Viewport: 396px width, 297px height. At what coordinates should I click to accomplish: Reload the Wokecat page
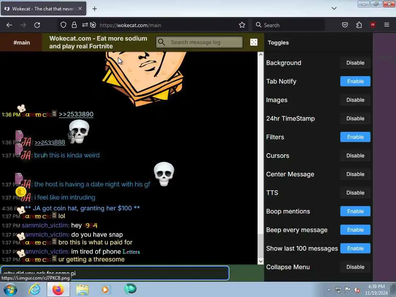37,25
